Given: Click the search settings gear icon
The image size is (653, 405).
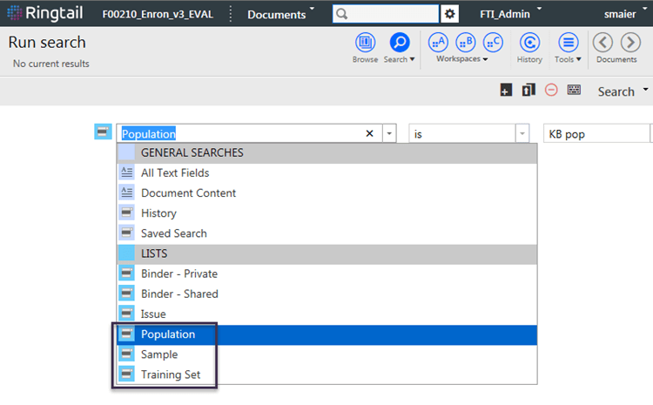Looking at the screenshot, I should point(450,14).
